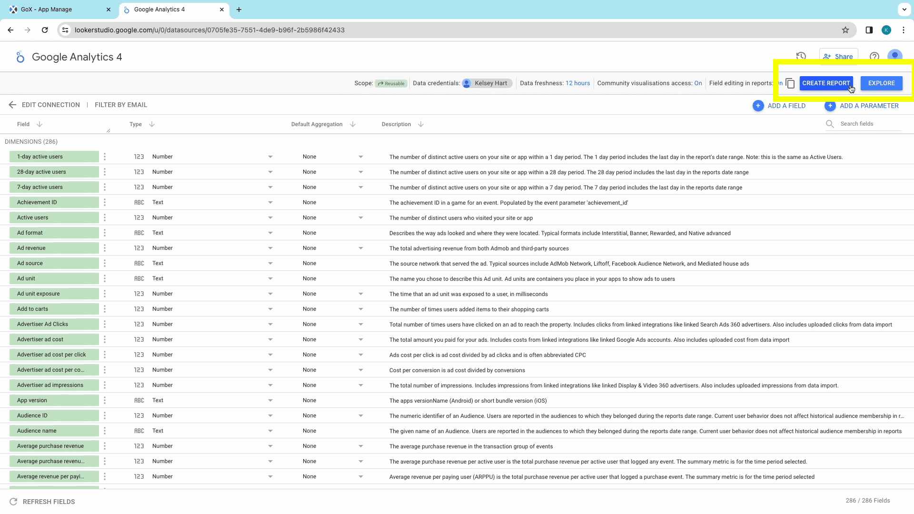Click the Default Aggregation column header
Image resolution: width=914 pixels, height=514 pixels.
click(317, 124)
